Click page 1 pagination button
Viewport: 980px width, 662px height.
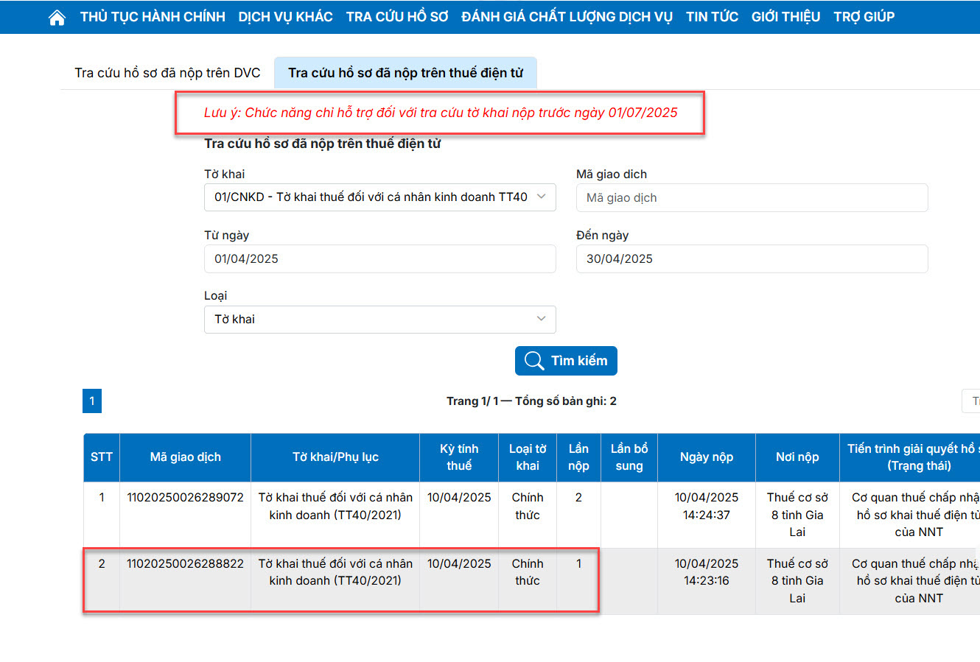[92, 401]
